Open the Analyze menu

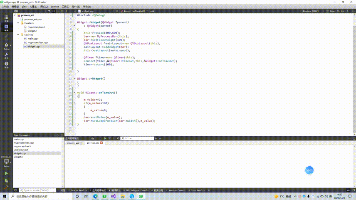point(55,7)
